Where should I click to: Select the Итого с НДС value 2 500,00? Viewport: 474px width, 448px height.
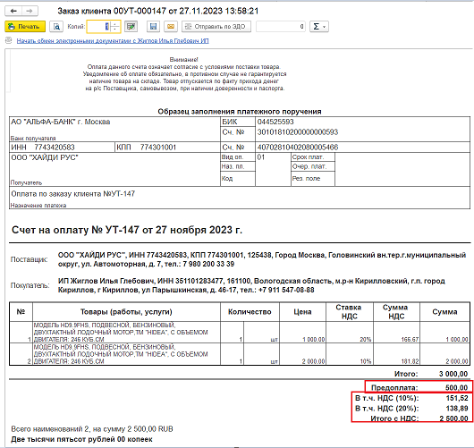click(453, 418)
